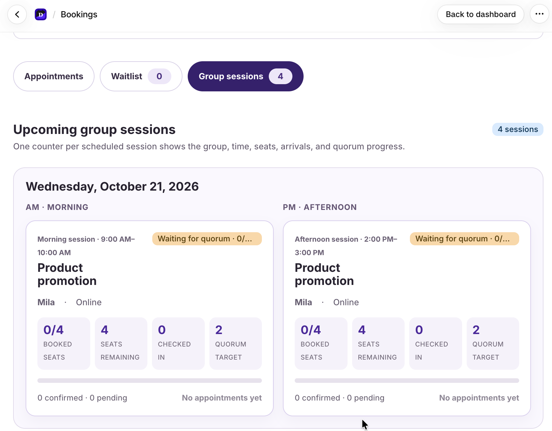Click the Group sessions count badge 4
Screen dimensions: 552x431
(281, 76)
